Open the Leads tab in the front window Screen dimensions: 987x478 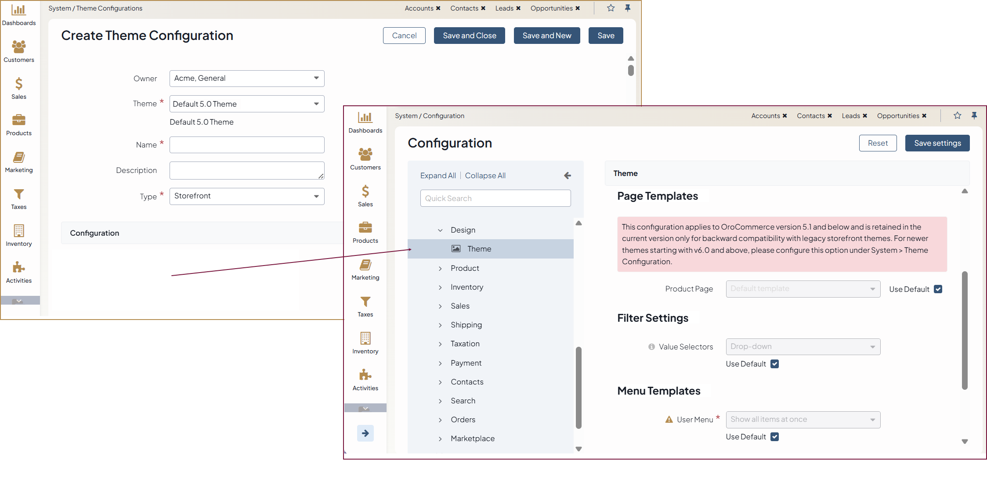pyautogui.click(x=850, y=116)
